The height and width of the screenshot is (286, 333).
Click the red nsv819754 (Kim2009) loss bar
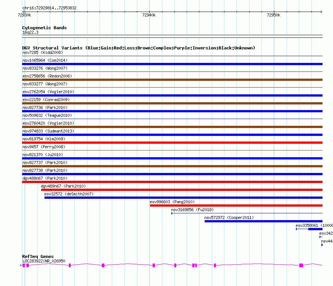point(172,143)
